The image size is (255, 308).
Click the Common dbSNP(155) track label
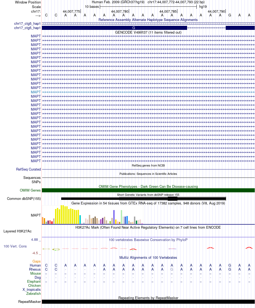(24, 199)
